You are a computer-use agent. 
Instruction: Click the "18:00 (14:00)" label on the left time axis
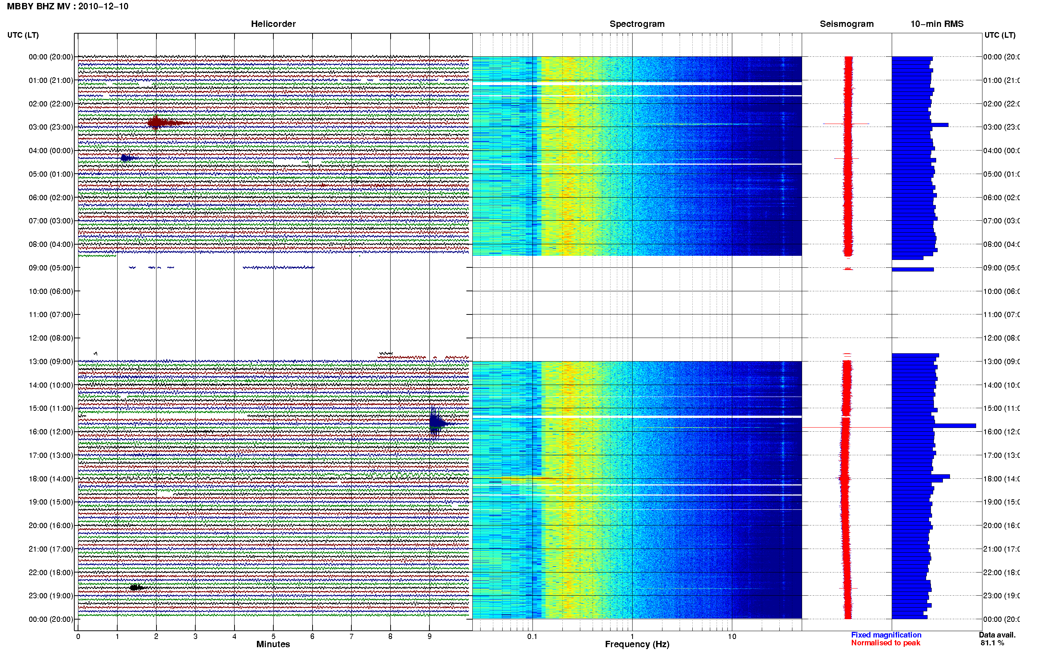pos(51,479)
